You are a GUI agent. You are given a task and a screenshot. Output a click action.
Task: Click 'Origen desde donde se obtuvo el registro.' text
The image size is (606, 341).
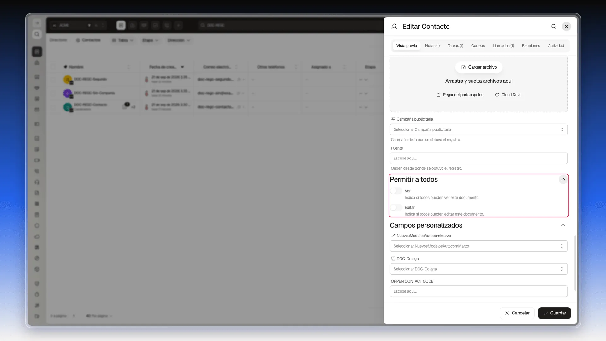click(426, 168)
